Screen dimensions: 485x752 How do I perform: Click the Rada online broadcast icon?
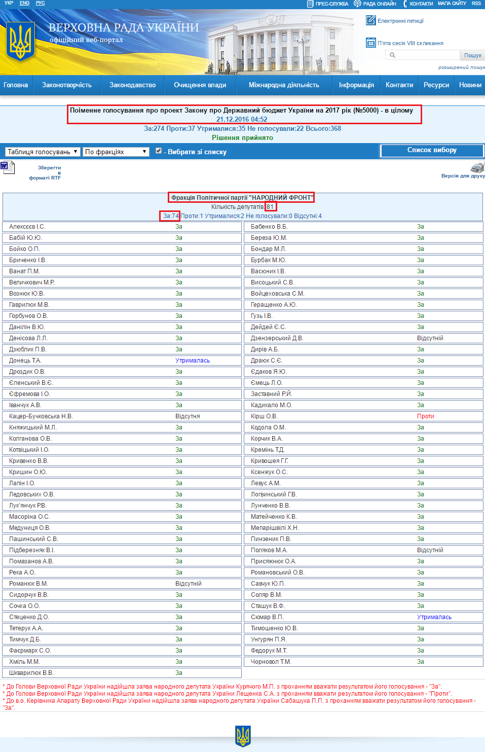coord(357,4)
